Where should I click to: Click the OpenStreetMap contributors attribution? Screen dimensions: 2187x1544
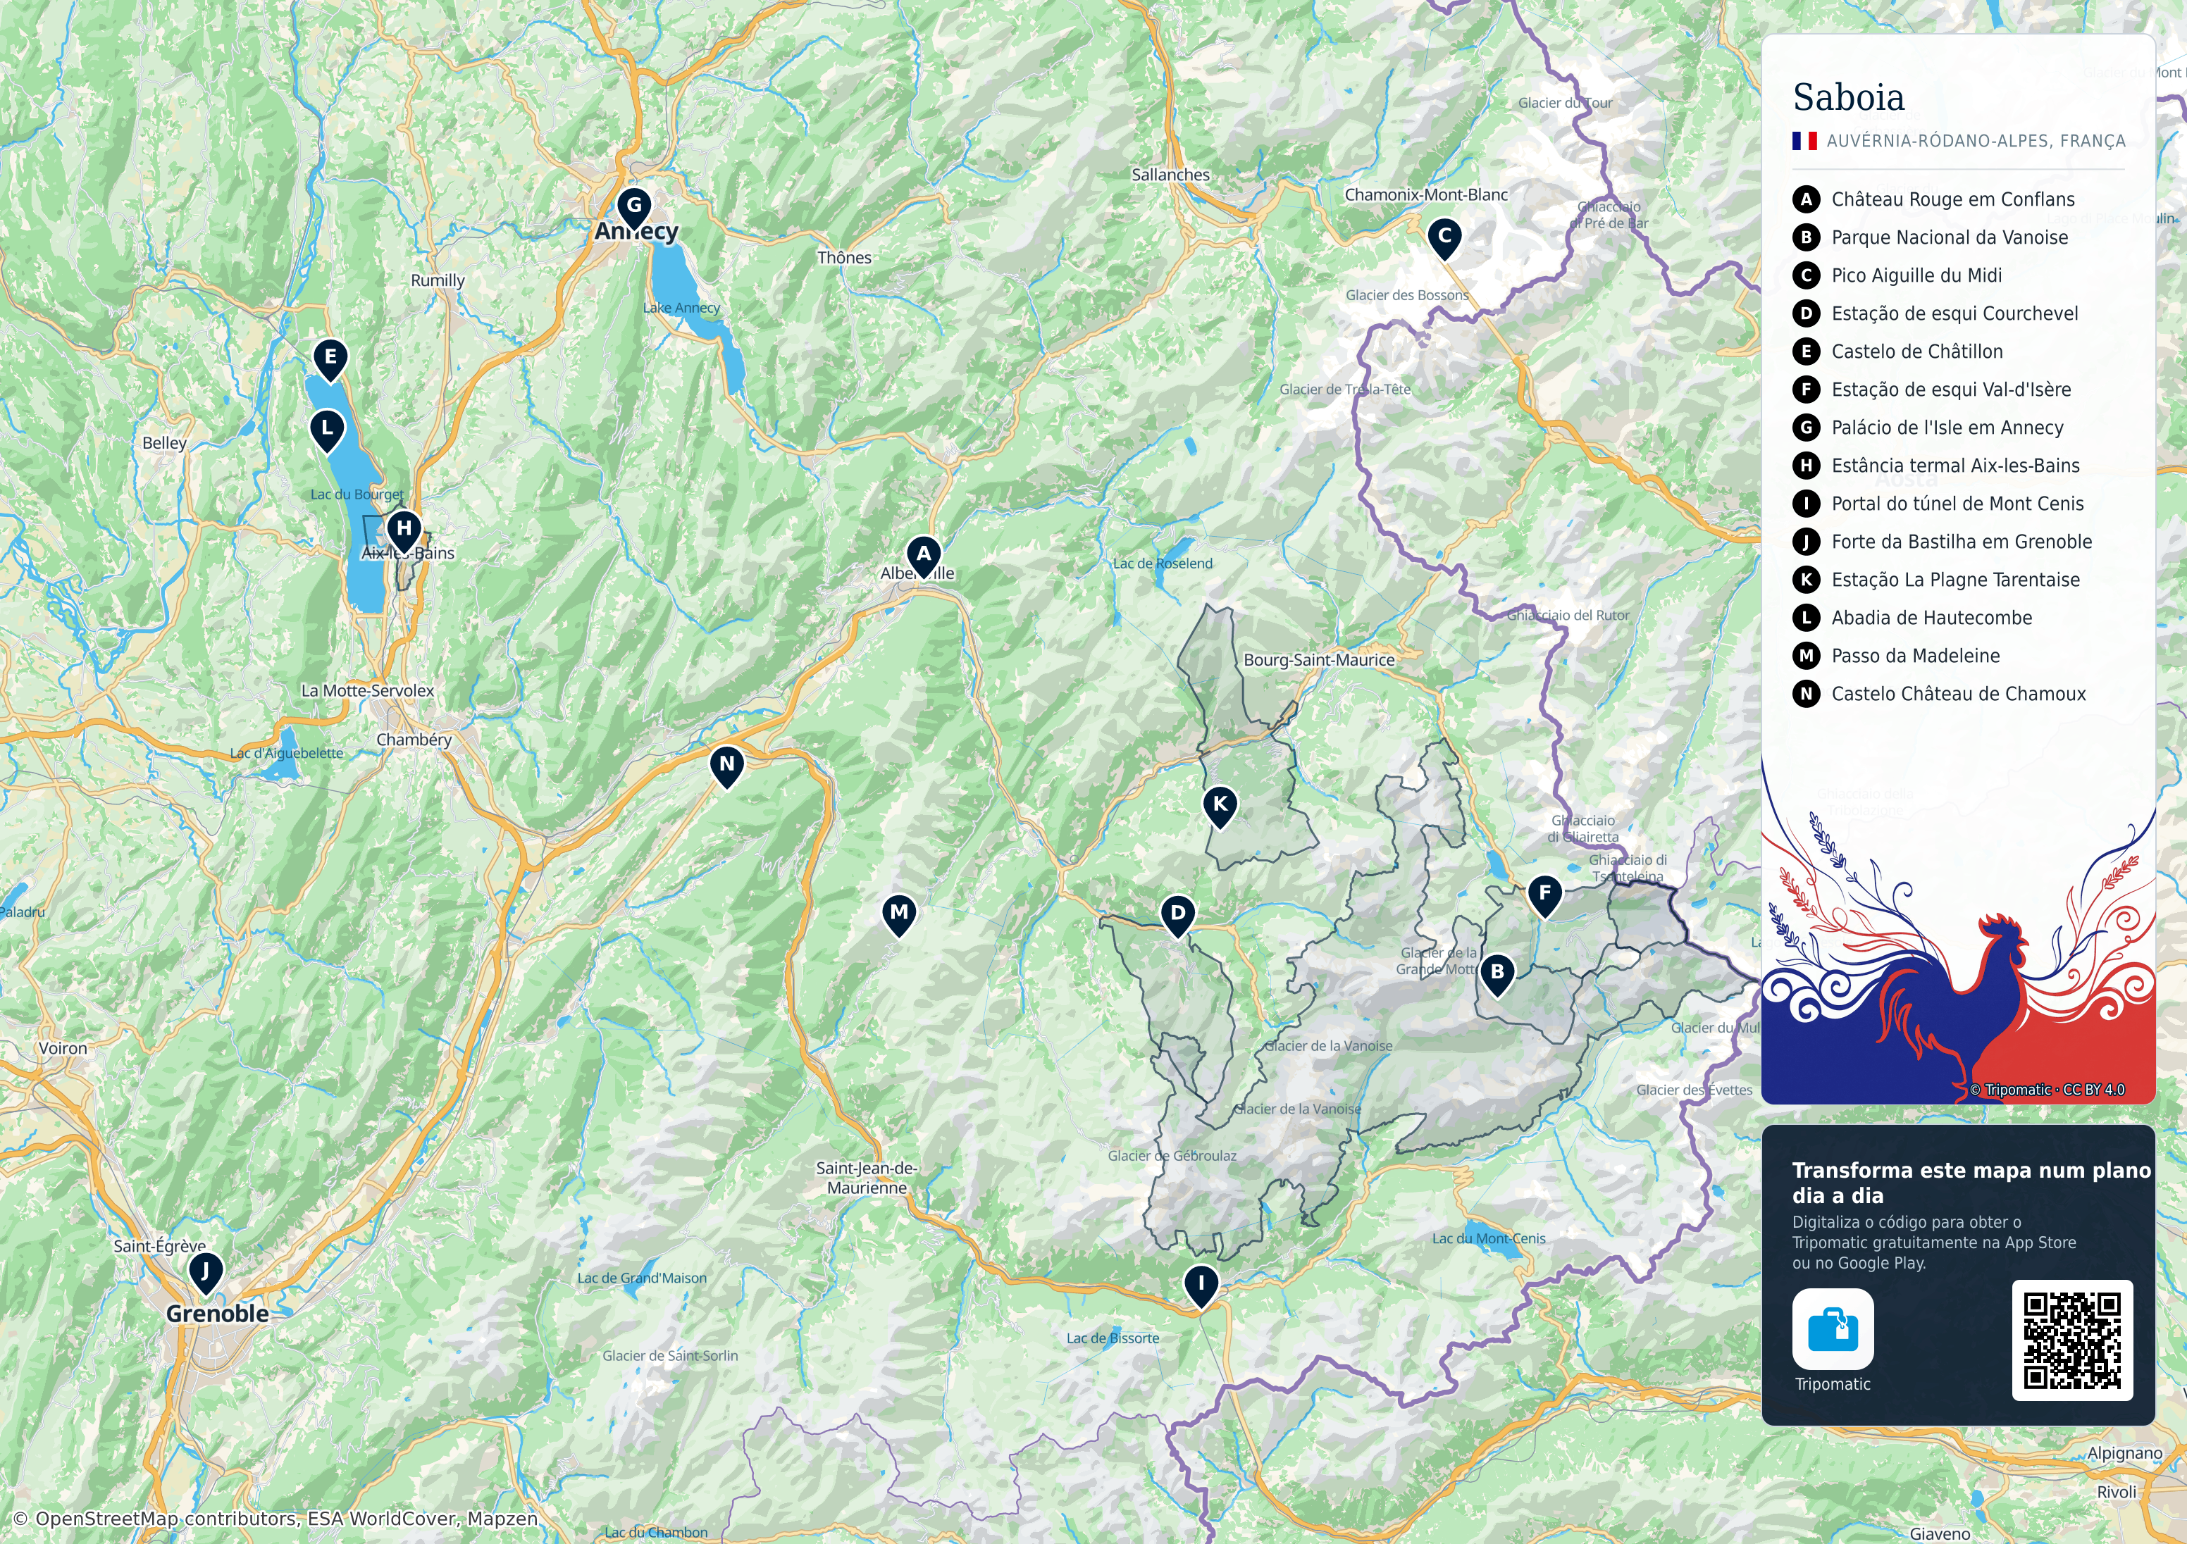[x=276, y=1518]
